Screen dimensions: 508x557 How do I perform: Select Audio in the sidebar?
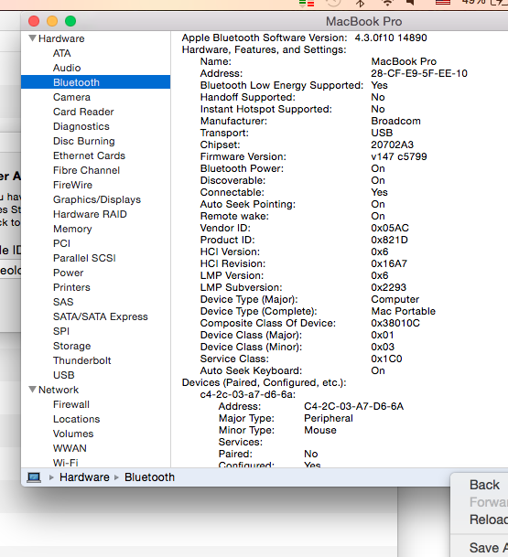[67, 68]
